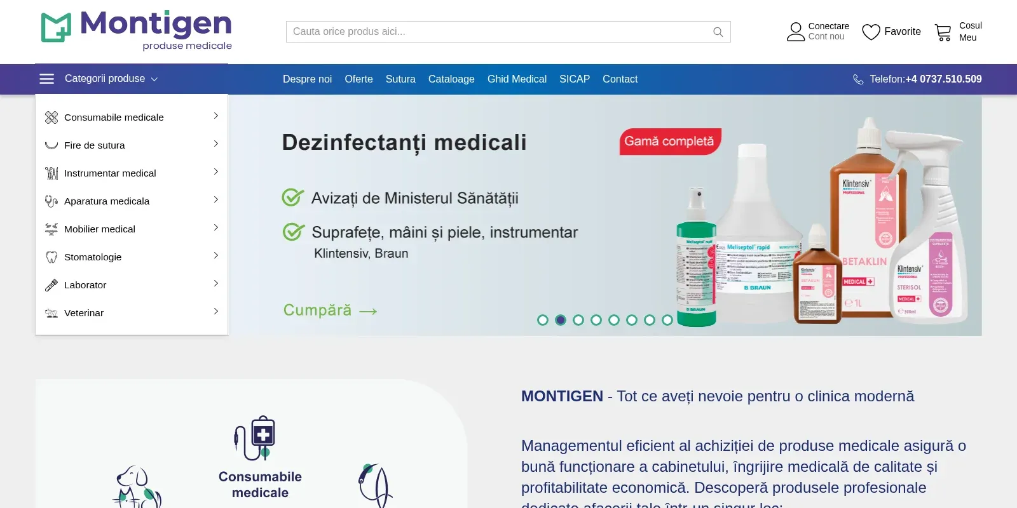Click the magnifier search icon
This screenshot has width=1017, height=508.
click(x=718, y=32)
